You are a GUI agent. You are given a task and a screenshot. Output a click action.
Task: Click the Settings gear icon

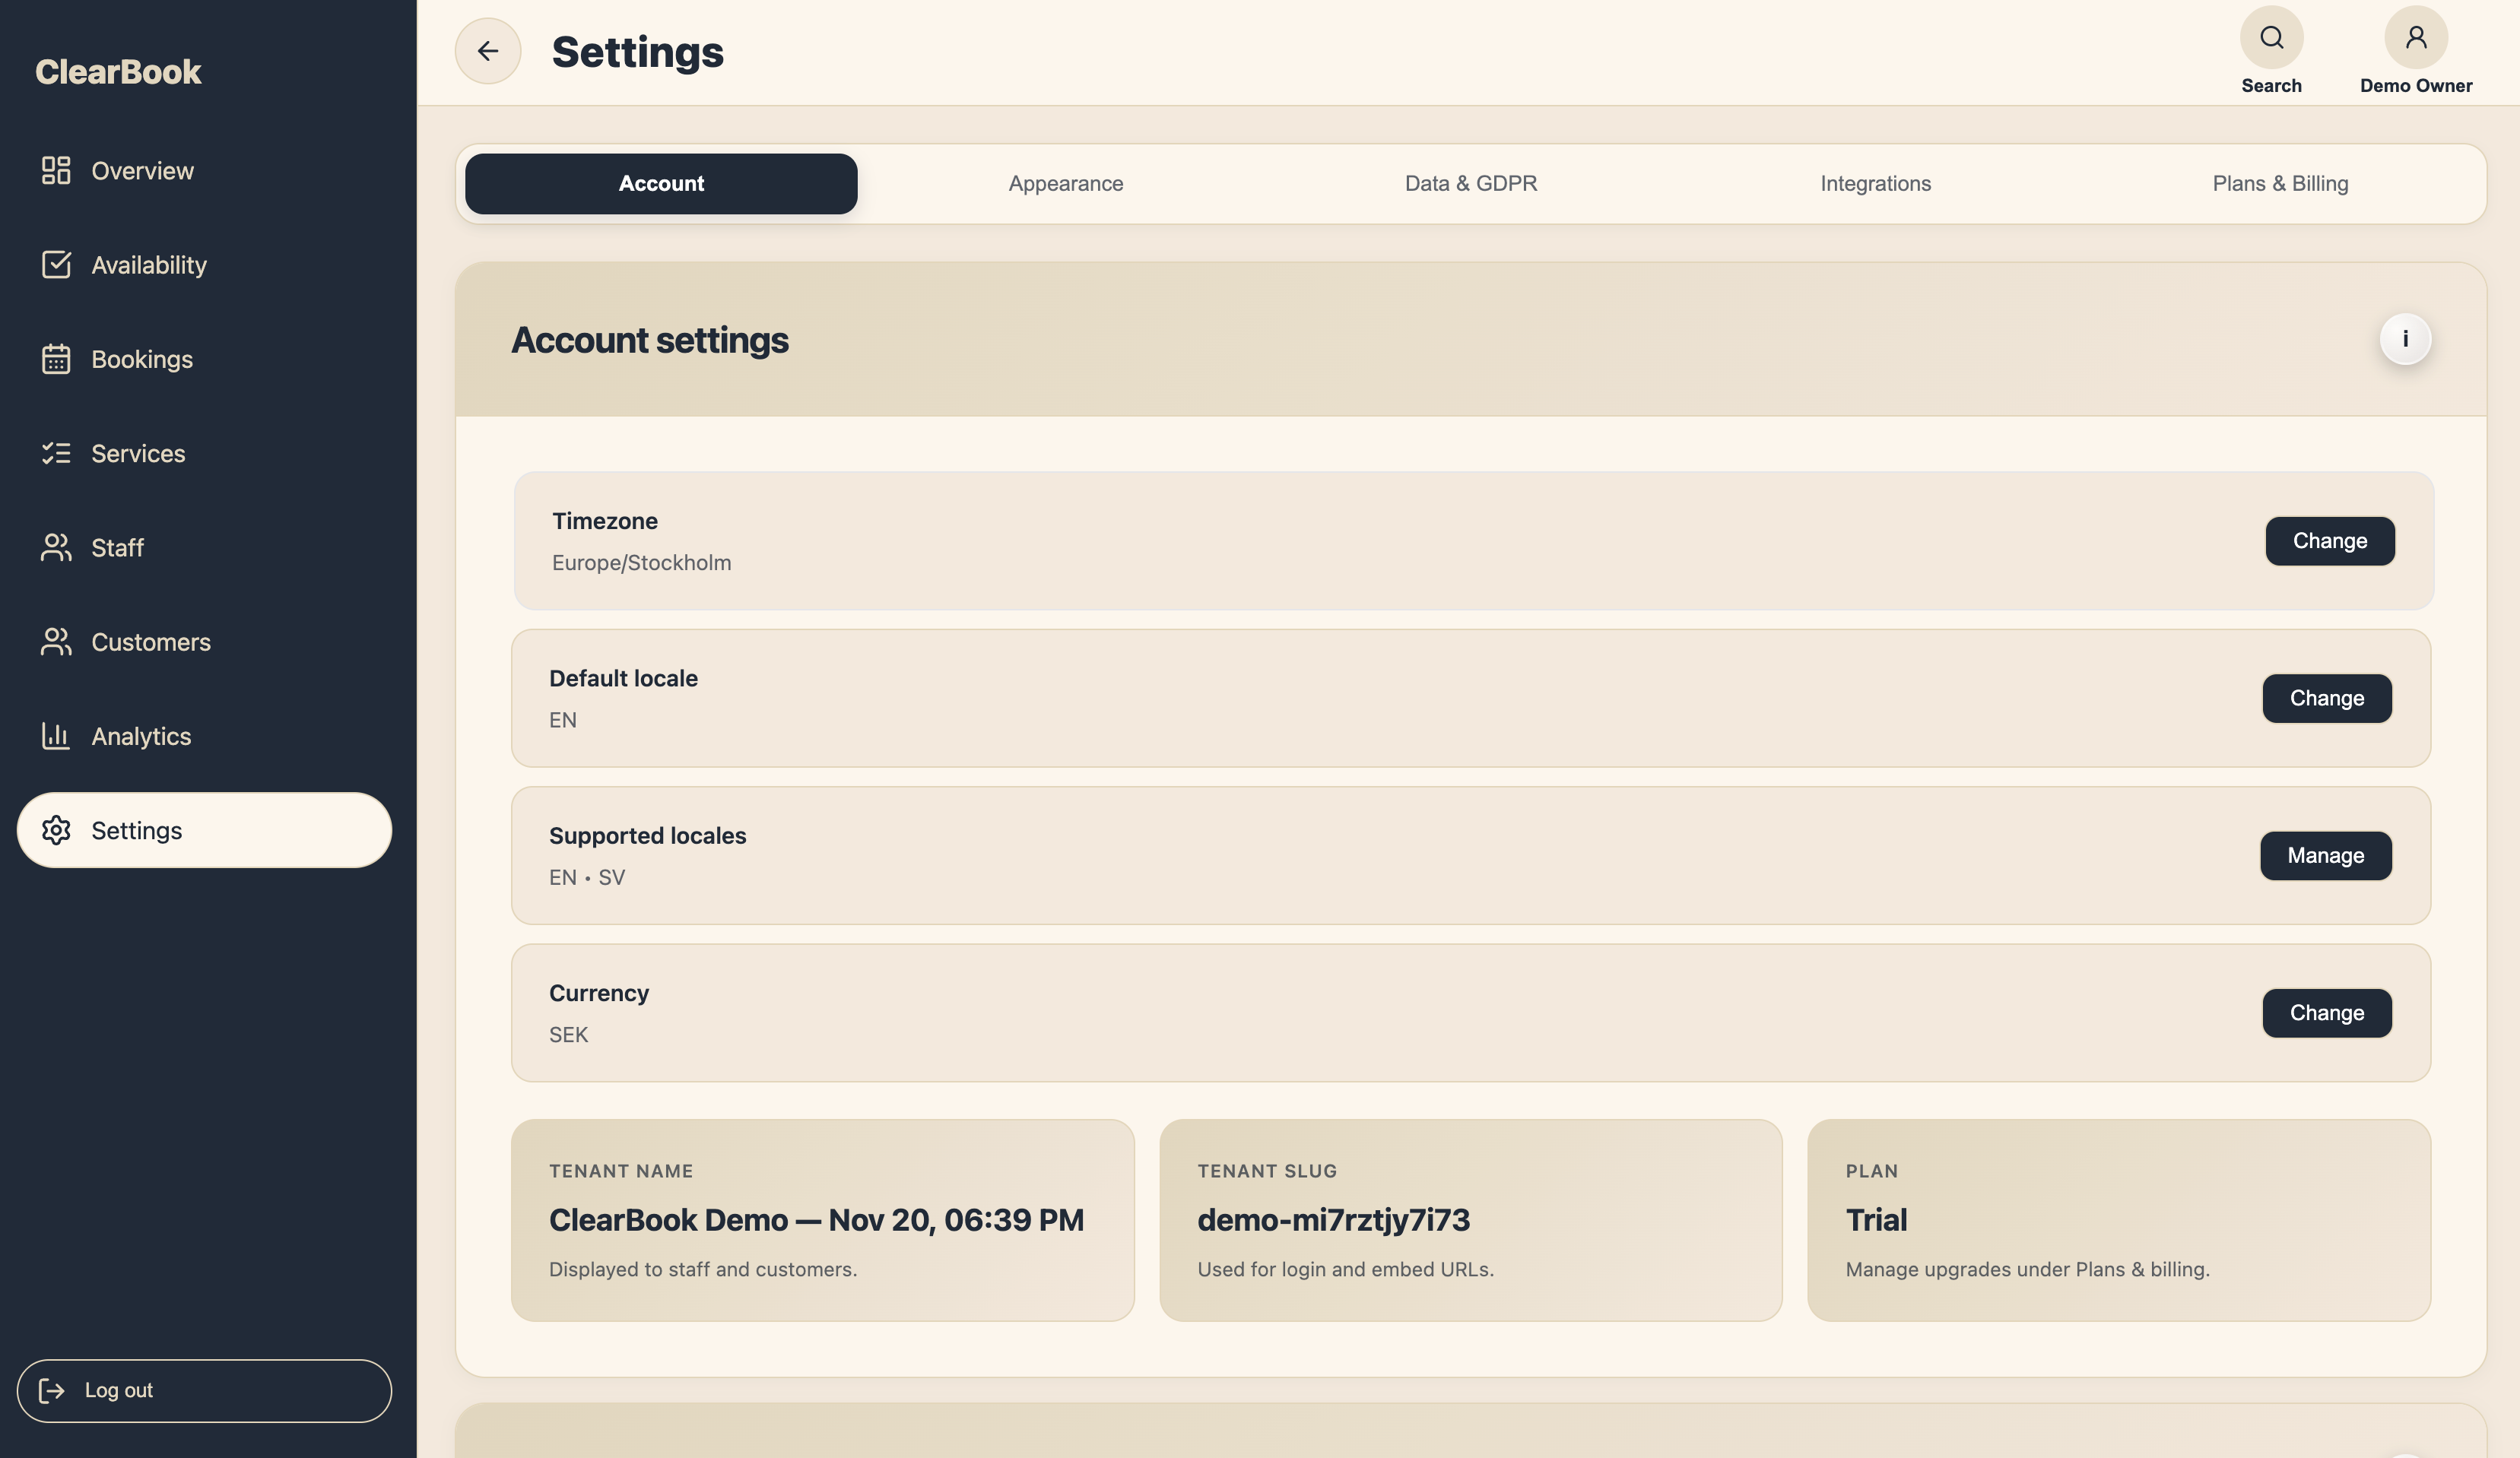(x=56, y=830)
